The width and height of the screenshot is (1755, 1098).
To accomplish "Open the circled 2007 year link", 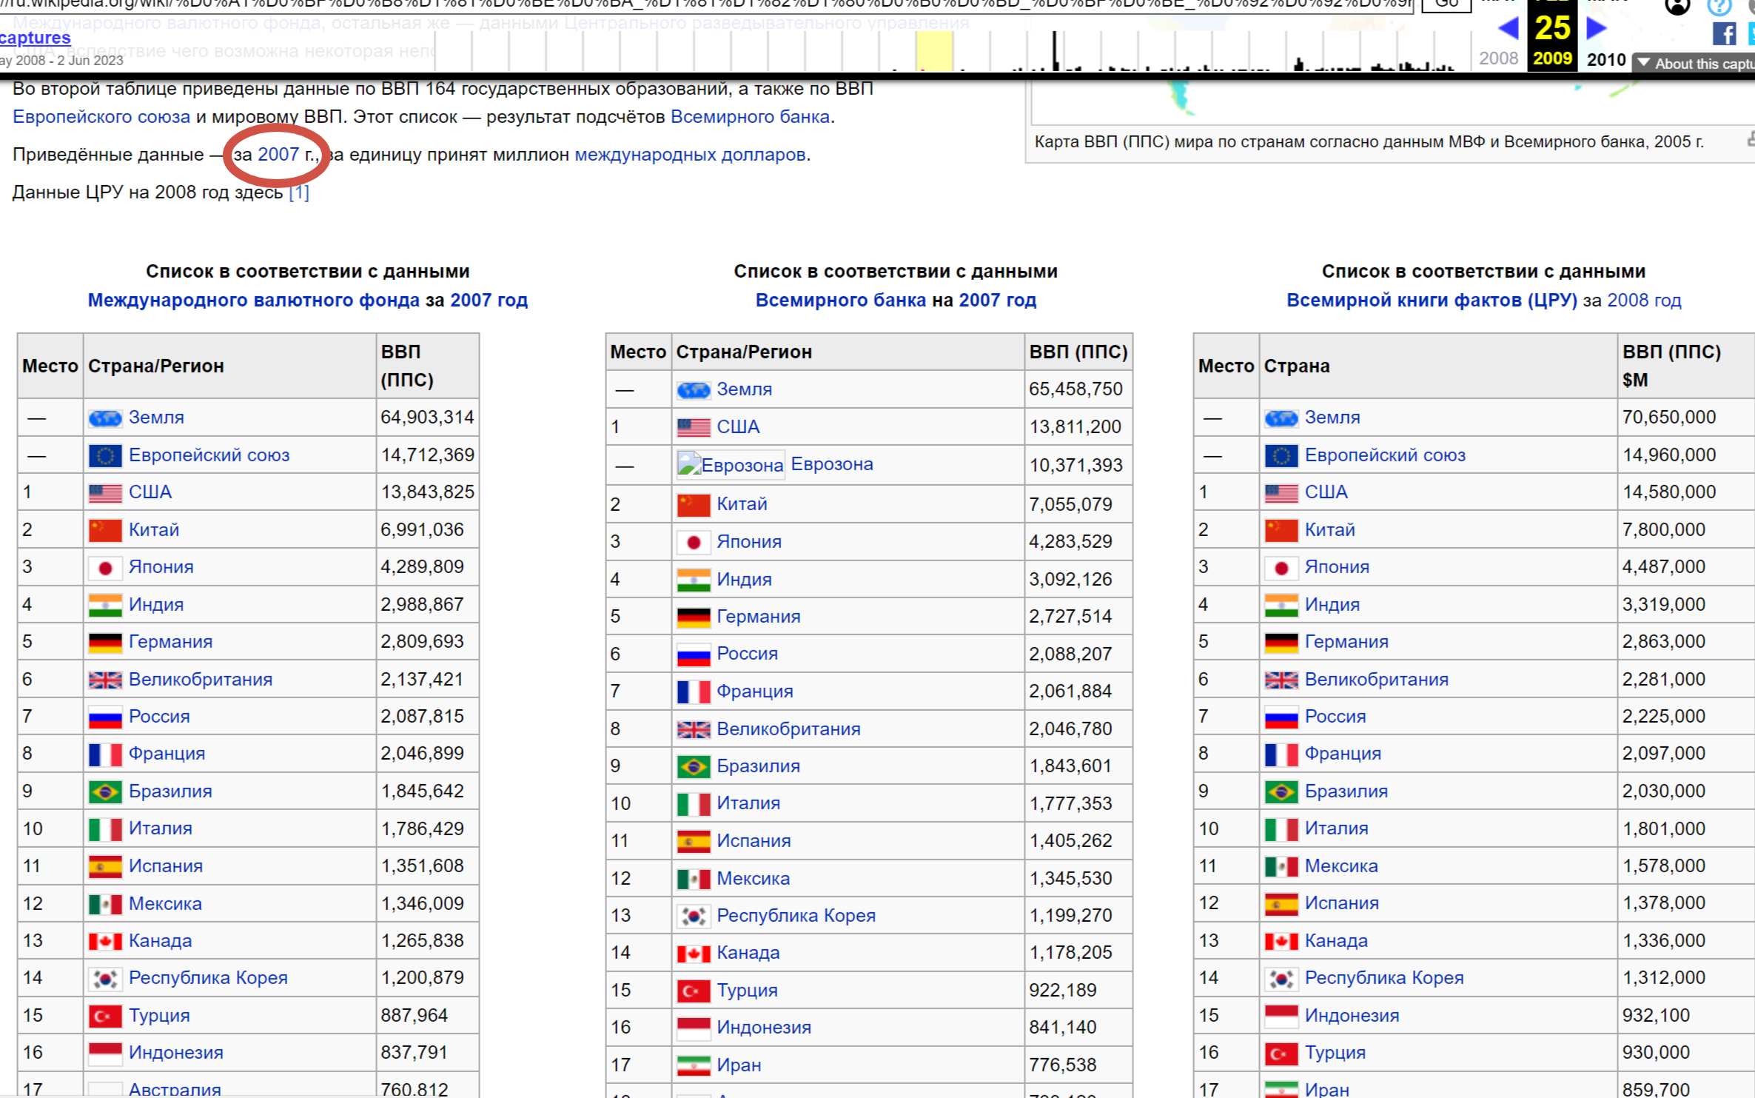I will click(278, 155).
